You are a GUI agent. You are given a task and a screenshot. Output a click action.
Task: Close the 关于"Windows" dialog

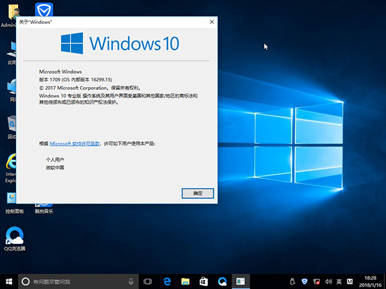pos(212,22)
